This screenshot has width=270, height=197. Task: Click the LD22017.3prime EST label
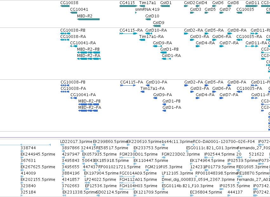tap(76, 142)
